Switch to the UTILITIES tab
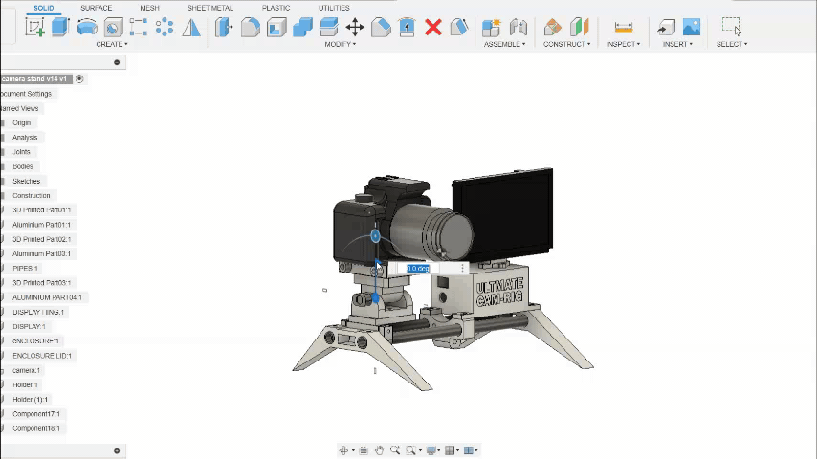817x459 pixels. 334,8
